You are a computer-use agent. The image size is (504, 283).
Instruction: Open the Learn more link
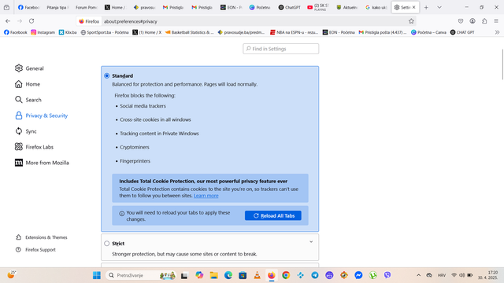click(206, 196)
